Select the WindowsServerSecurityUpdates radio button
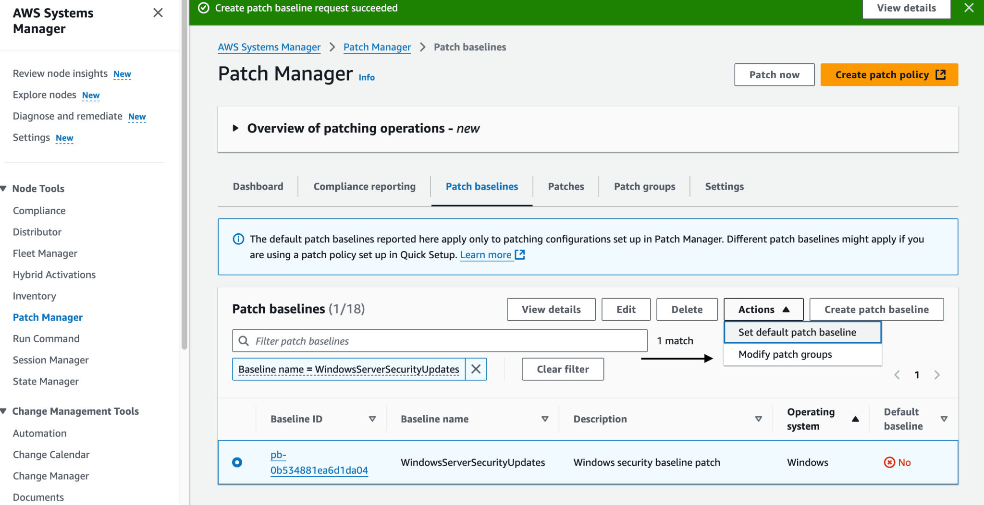 click(236, 462)
